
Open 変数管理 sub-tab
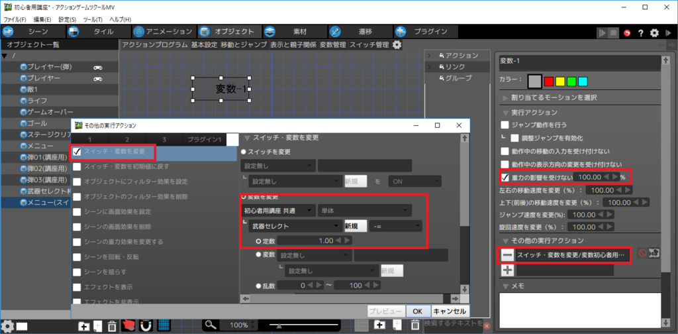point(333,44)
